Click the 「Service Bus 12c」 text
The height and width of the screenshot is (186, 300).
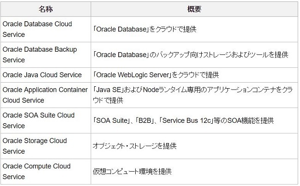tap(182, 120)
